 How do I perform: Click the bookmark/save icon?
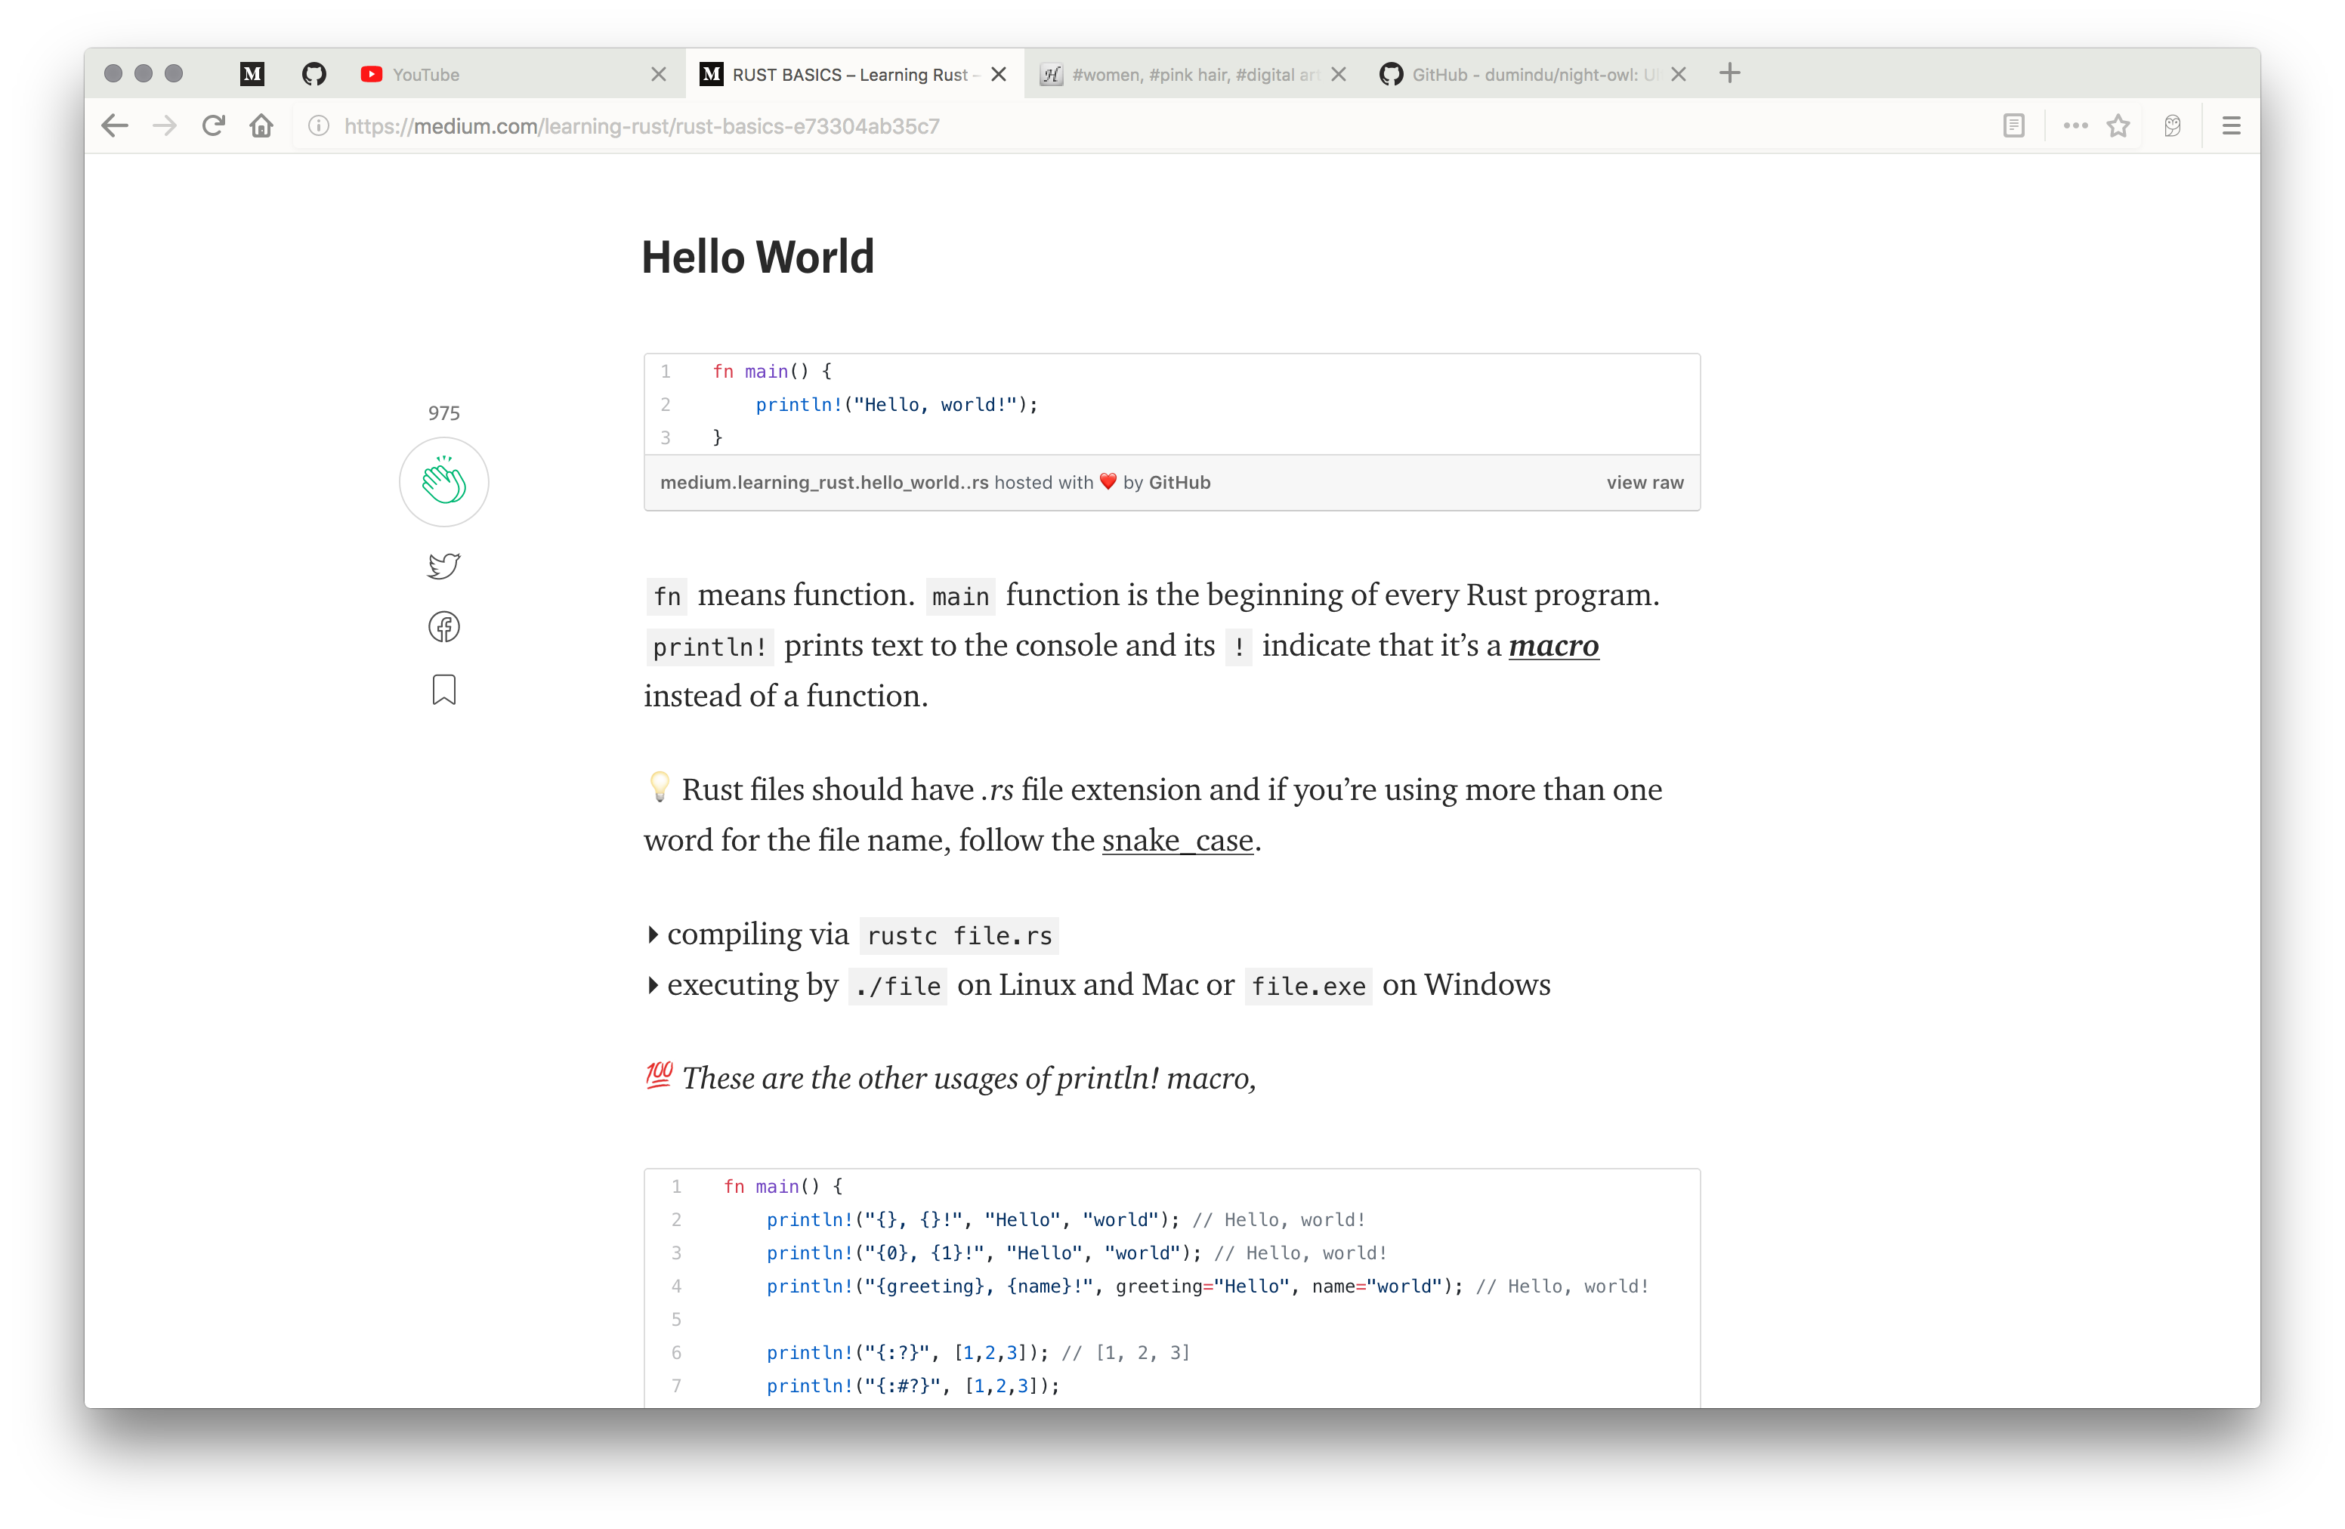pyautogui.click(x=444, y=690)
